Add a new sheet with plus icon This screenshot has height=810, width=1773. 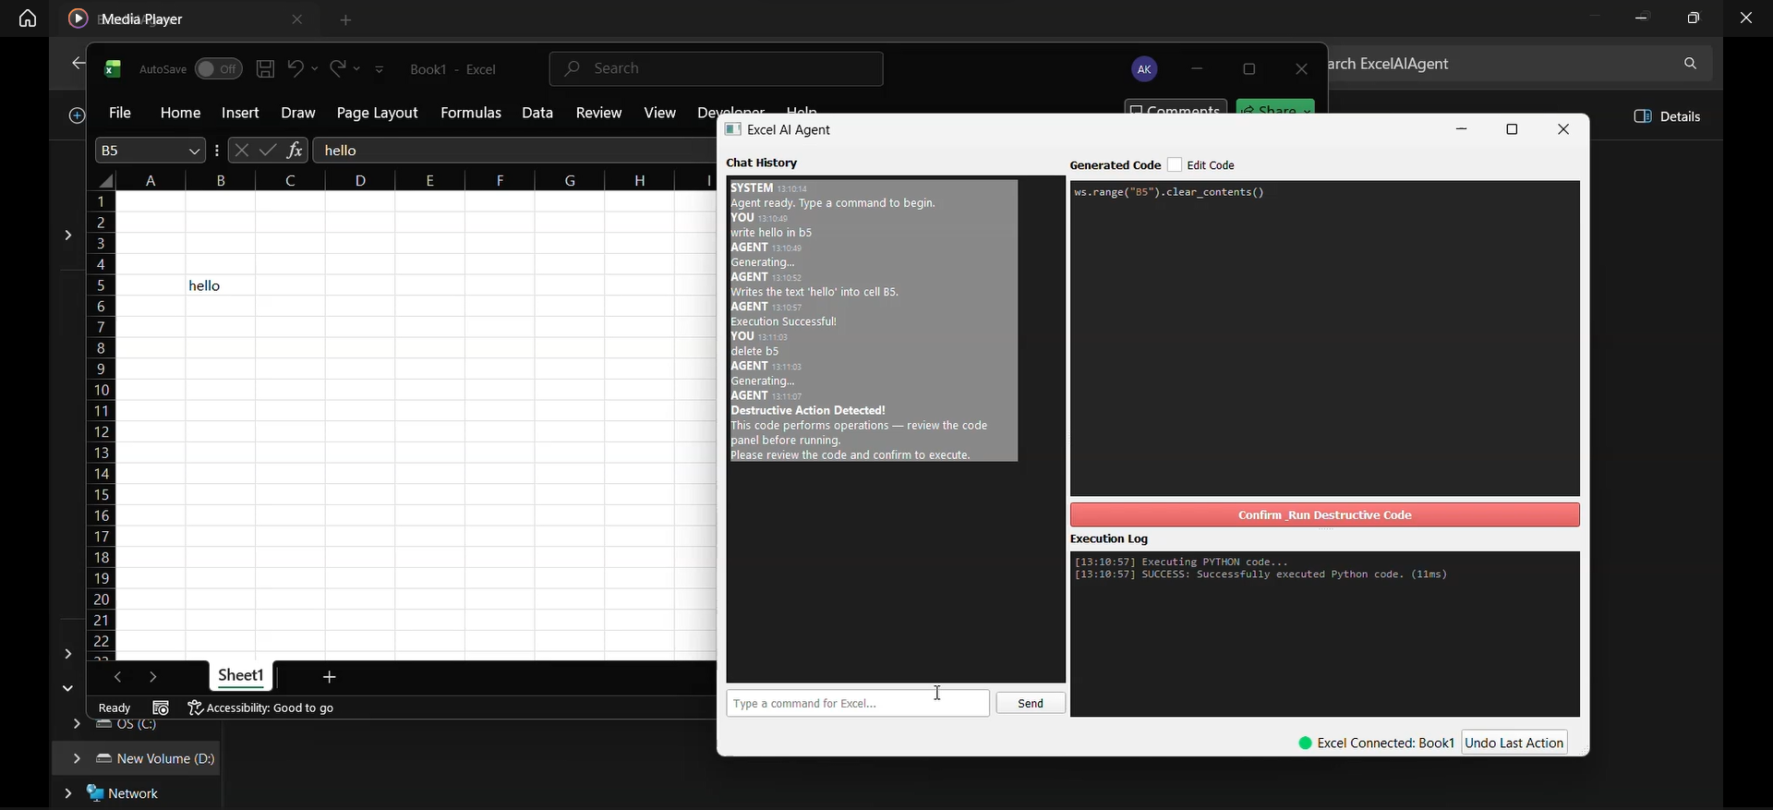329,677
